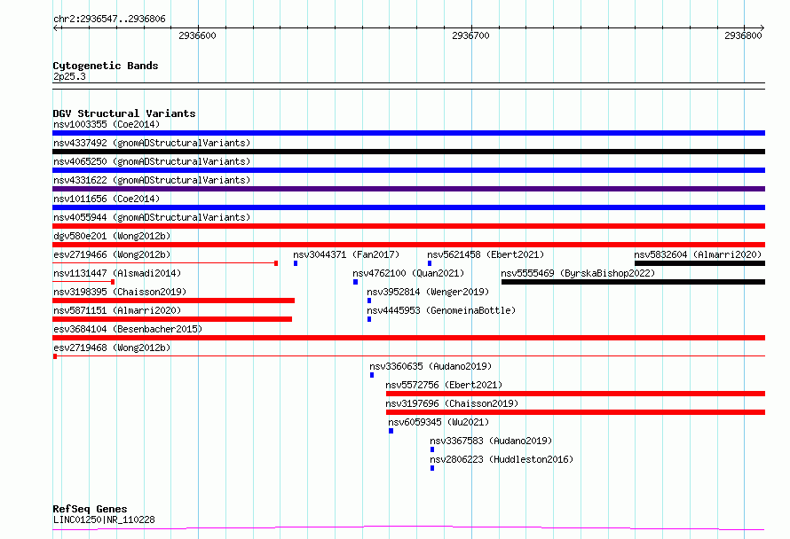The width and height of the screenshot is (790, 539).
Task: Click the blue marker under nsv3360635
Action: (372, 375)
